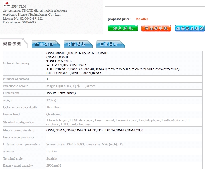
Task: Open the 更多图片 tab
Action: click(x=109, y=44)
